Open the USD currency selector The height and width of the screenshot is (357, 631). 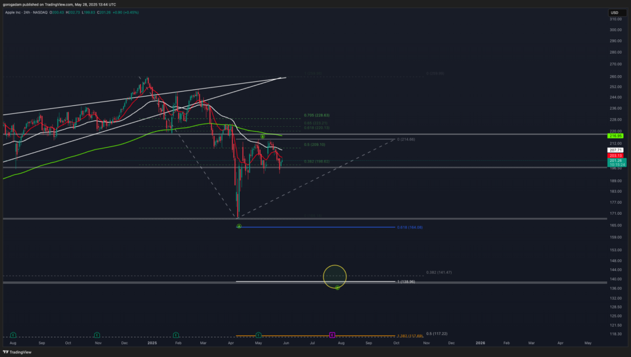tap(614, 12)
